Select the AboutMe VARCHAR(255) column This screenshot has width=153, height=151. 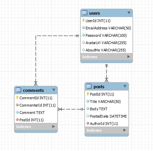(x=106, y=50)
